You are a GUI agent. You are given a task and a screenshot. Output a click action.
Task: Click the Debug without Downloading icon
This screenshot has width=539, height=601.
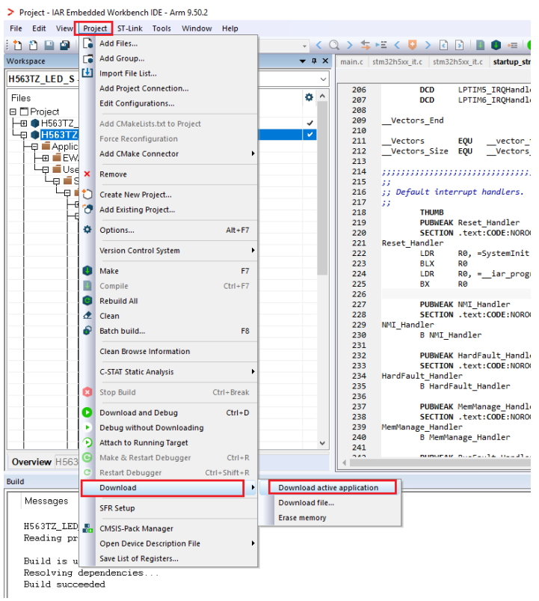click(87, 427)
